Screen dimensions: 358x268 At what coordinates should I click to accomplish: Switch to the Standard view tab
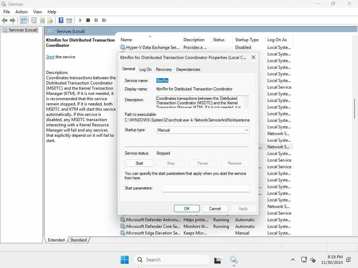click(78, 240)
